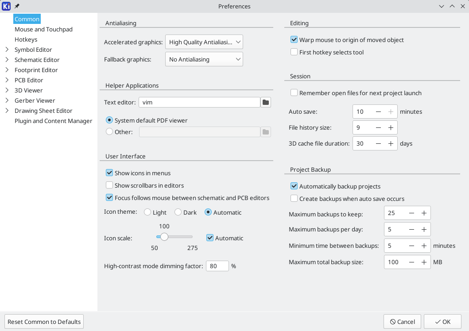The width and height of the screenshot is (469, 331).
Task: Open the Hotkeys preferences page
Action: coord(26,39)
